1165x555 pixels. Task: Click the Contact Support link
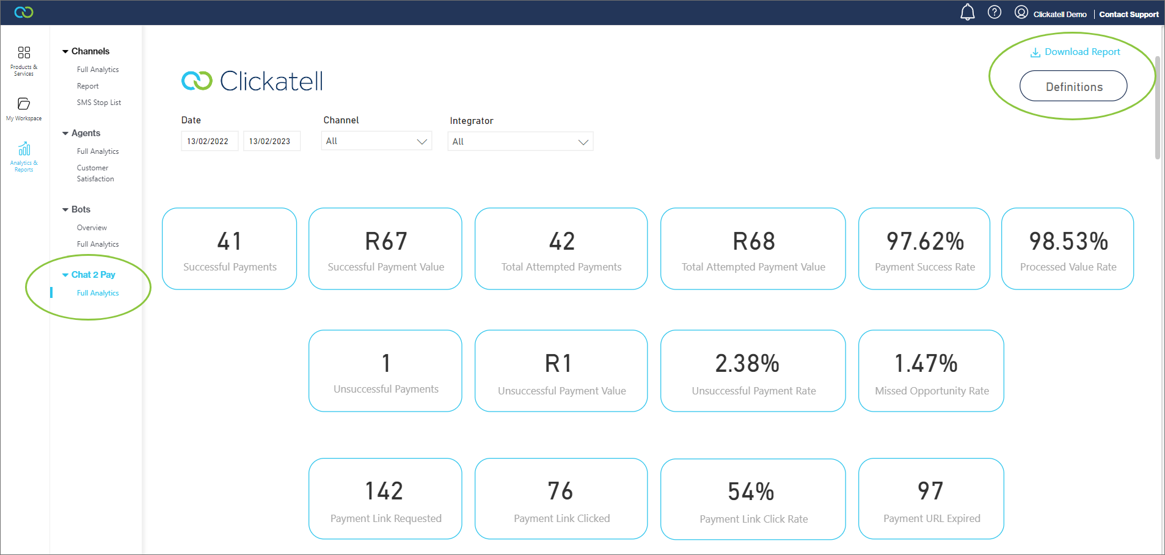click(x=1129, y=14)
